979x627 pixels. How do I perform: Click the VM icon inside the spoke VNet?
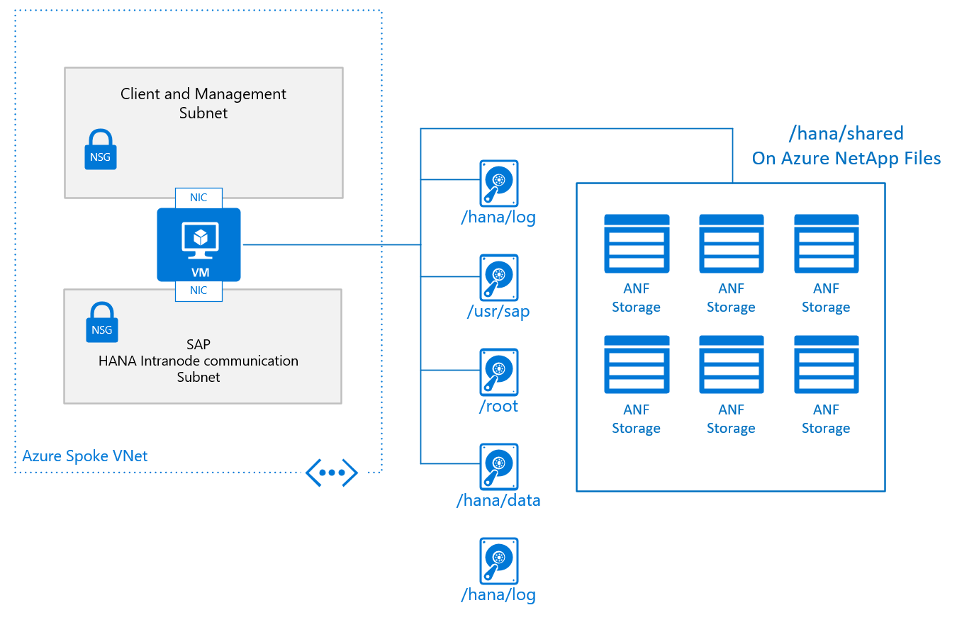198,244
